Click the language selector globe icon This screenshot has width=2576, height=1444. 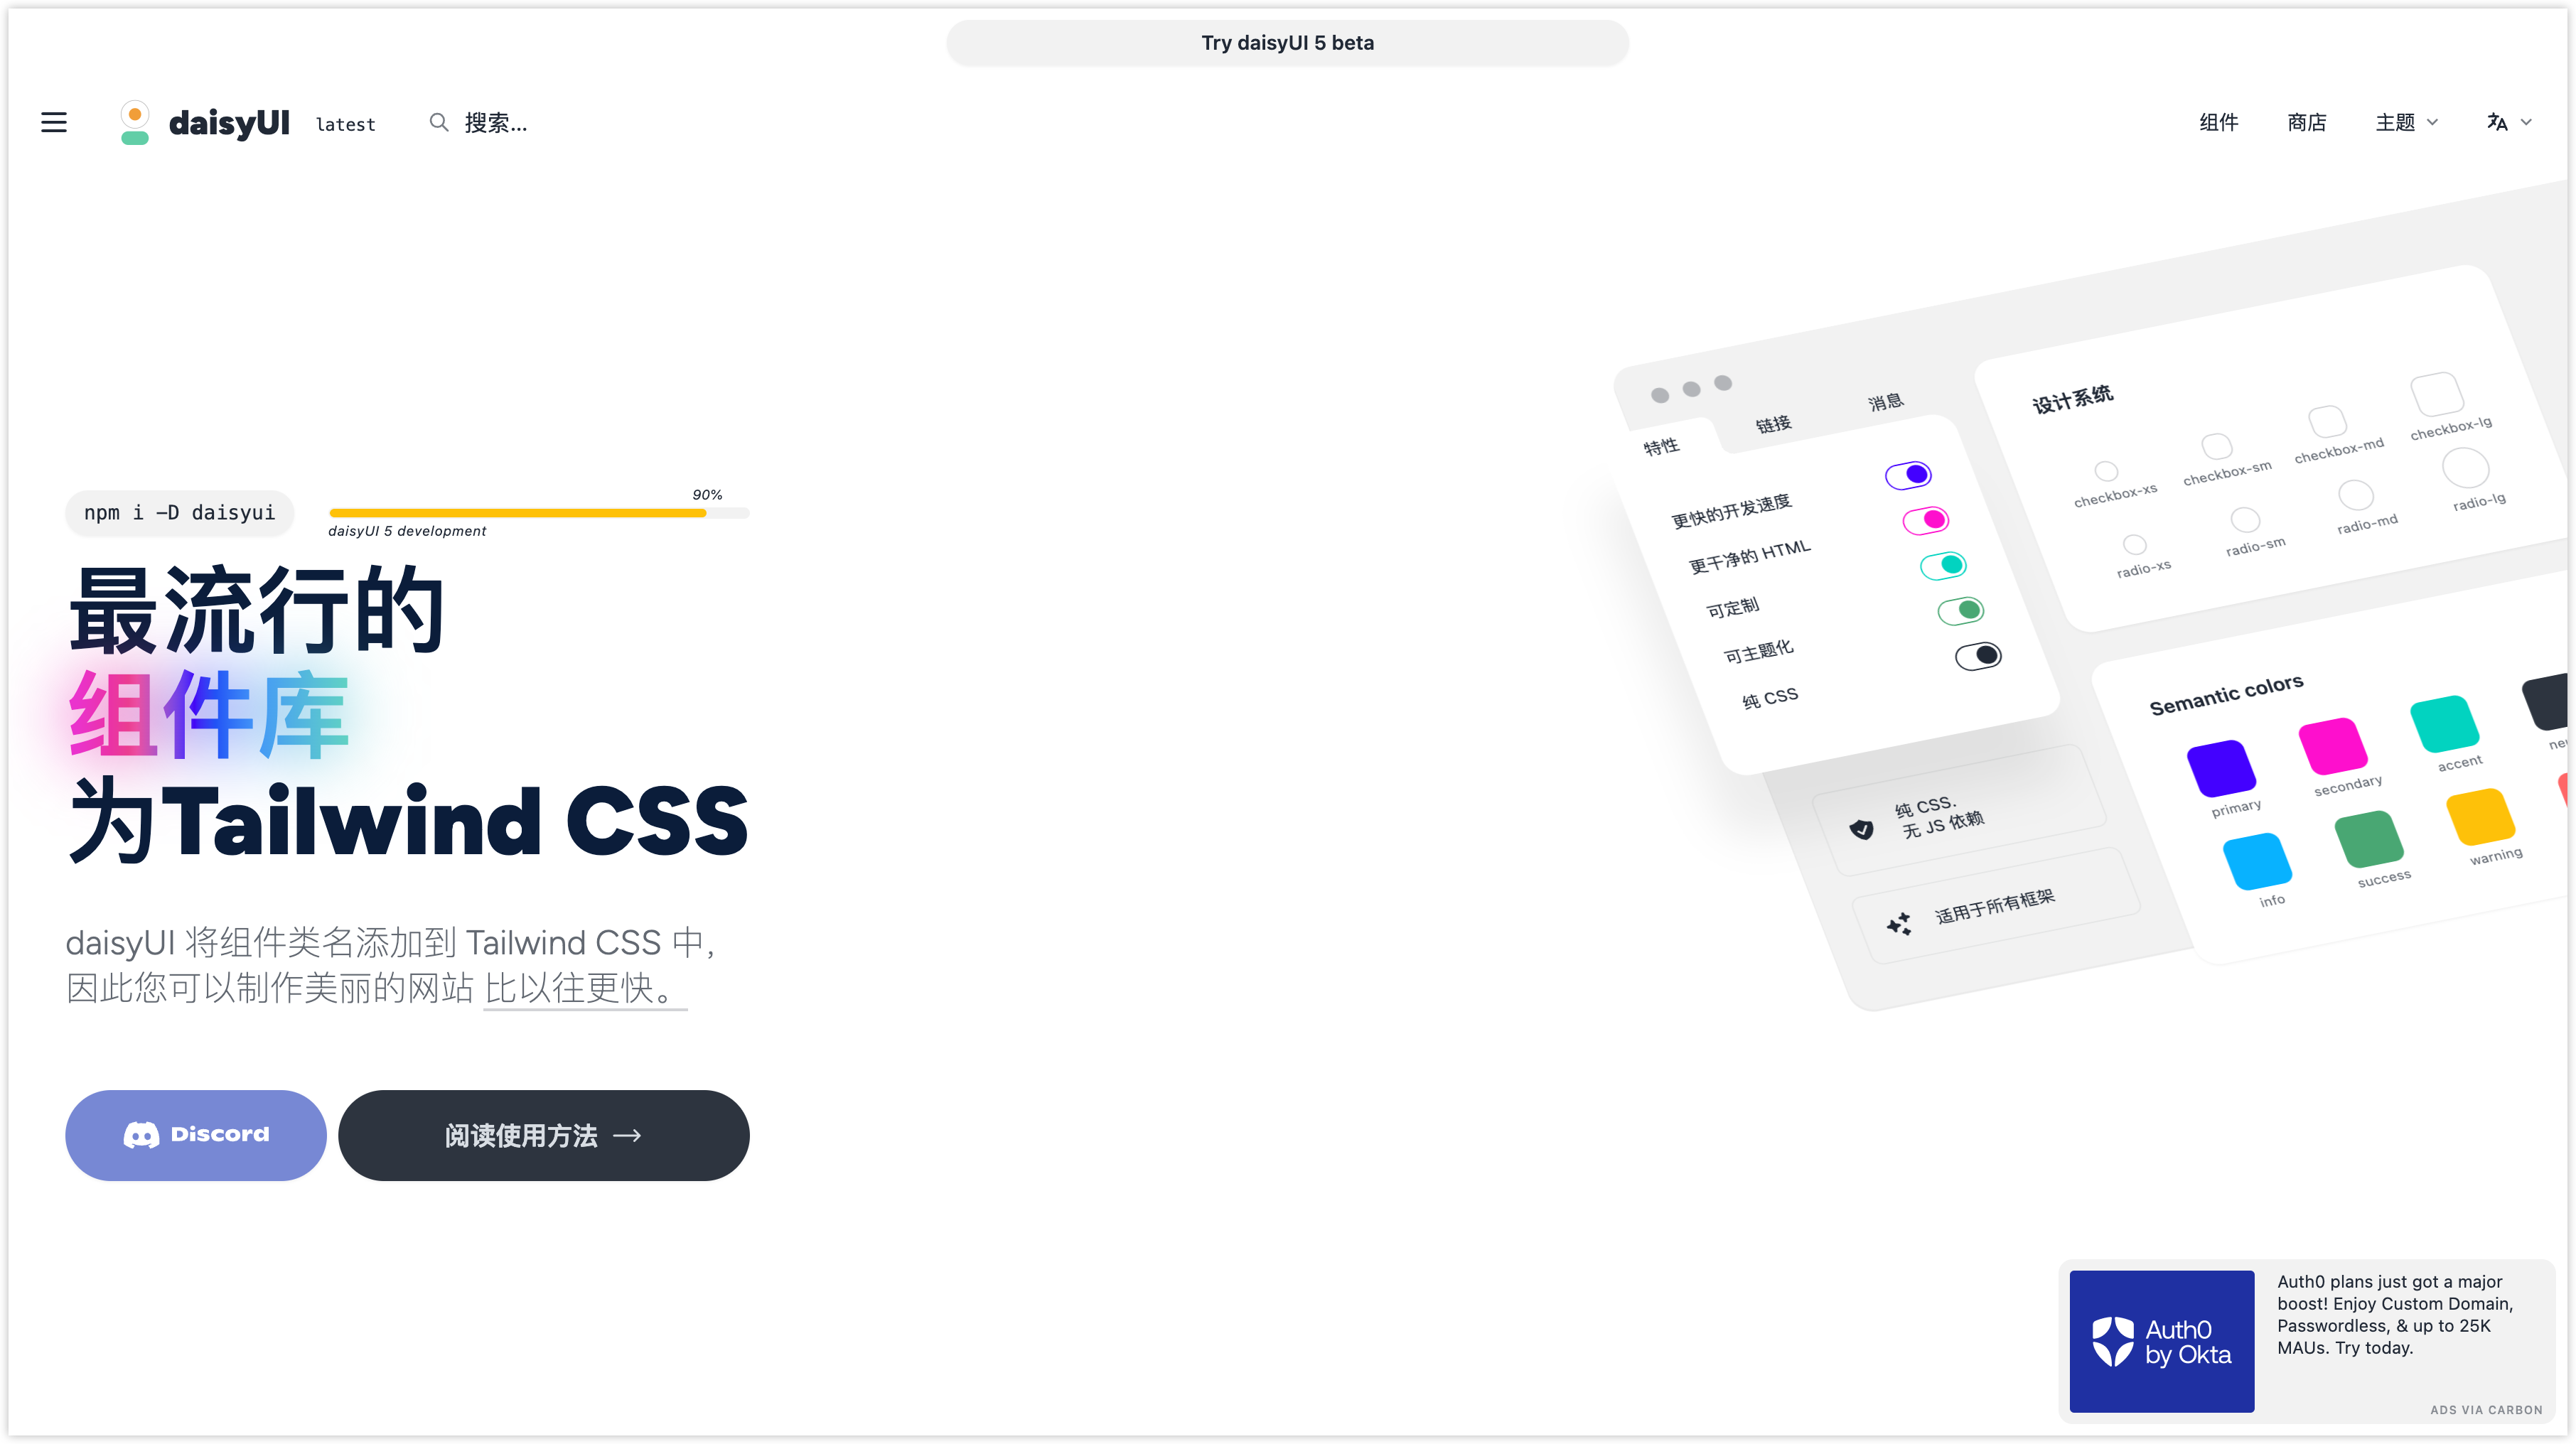(x=2498, y=122)
